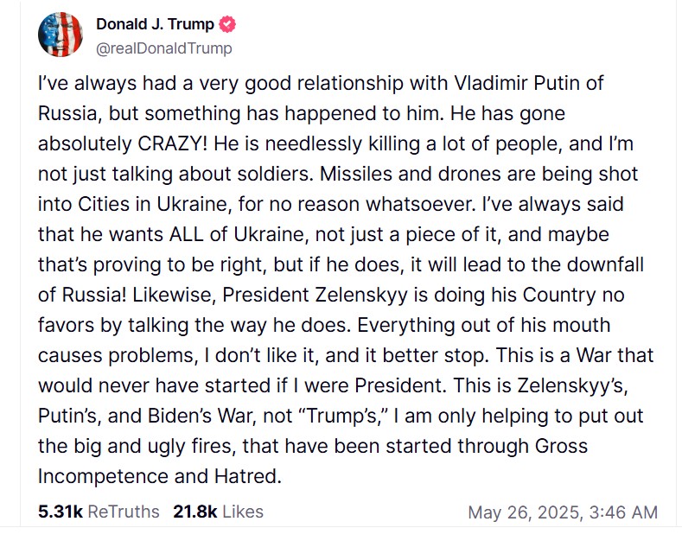The width and height of the screenshot is (682, 547).
Task: Click the verified badge beside Donald J. Trump
Action: coord(226,25)
